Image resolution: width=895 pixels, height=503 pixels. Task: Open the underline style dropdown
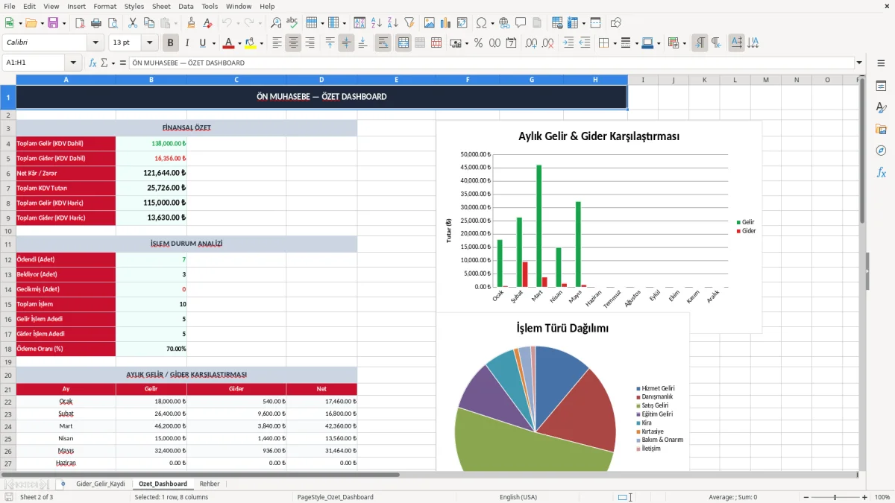tap(213, 43)
